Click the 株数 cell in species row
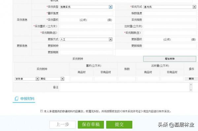This screenshot has height=131, width=198. (127, 79)
